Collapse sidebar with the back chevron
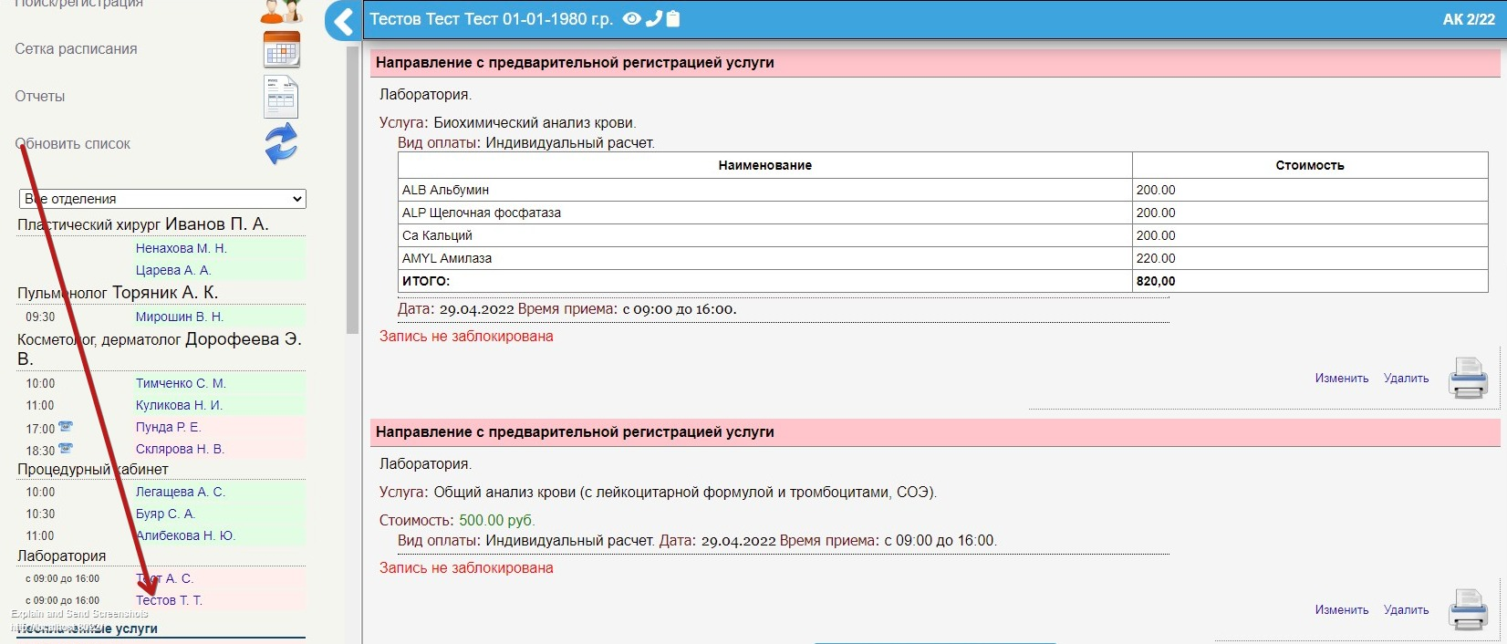Screen dimensions: 1507x644 point(344,20)
